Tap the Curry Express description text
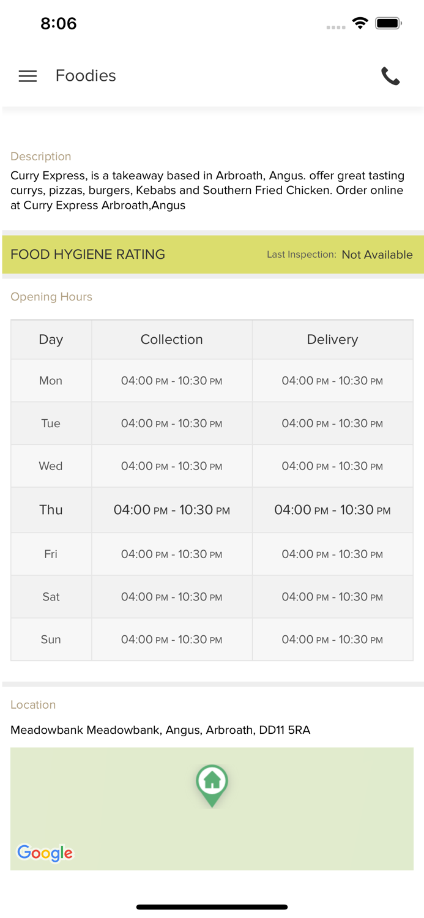The image size is (424, 918). point(207,190)
